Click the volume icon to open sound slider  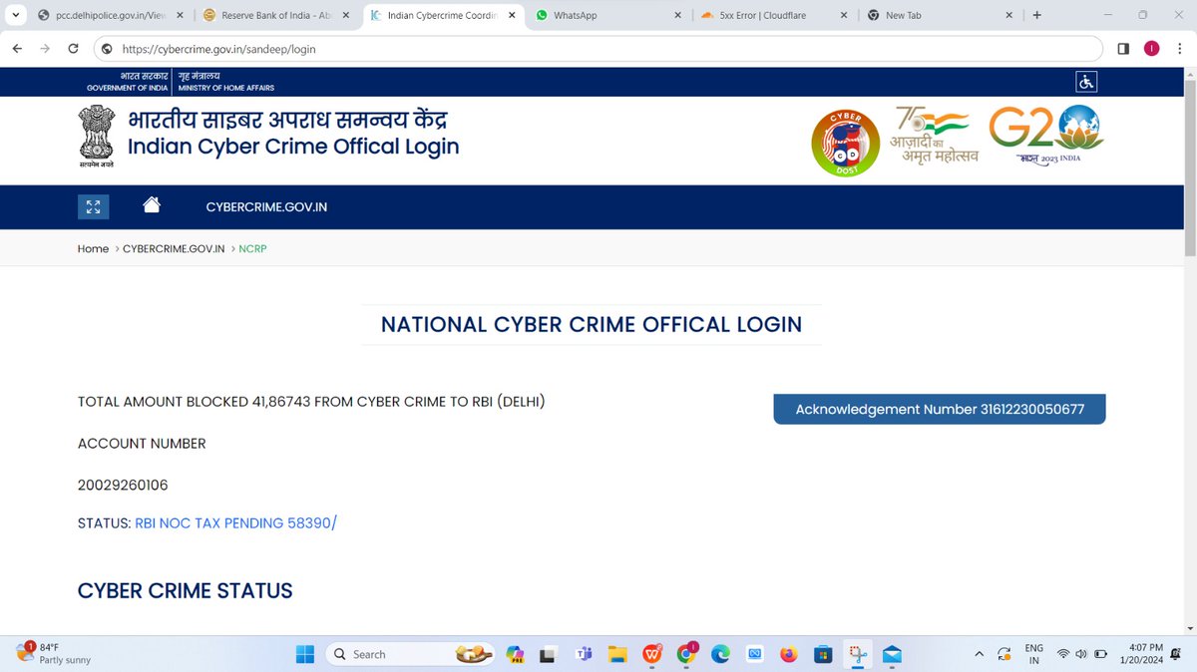[x=1080, y=654]
